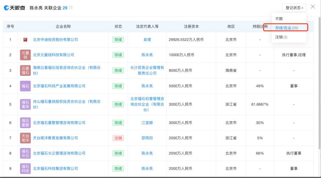Screen dimensions: 321x178
Task: Click the 元量链 company avatar icon
Action: point(25,55)
